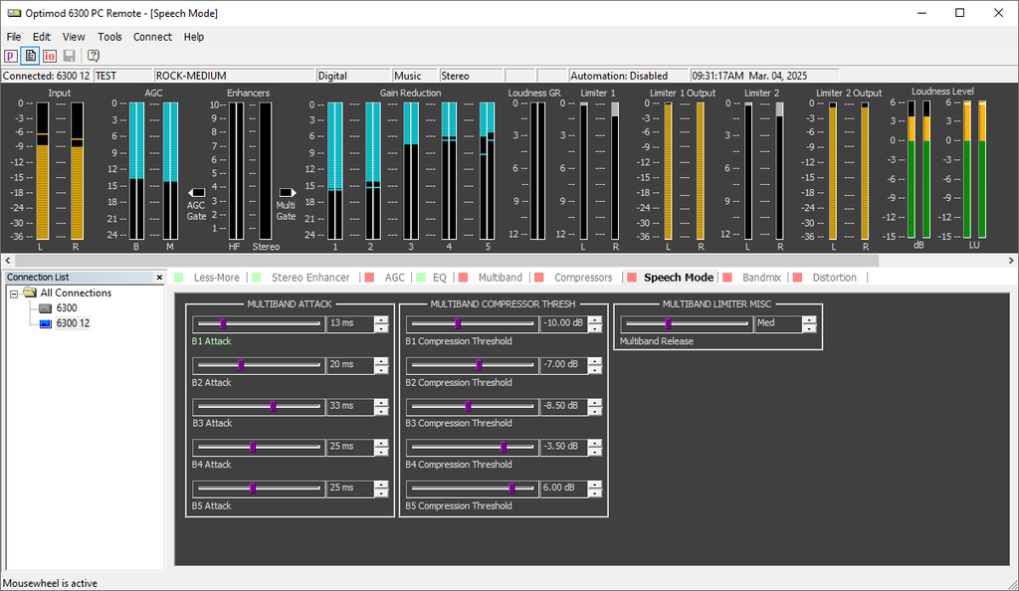Decrease B5 Compression Threshold with down arrow
Viewport: 1019px width, 591px height.
[595, 492]
